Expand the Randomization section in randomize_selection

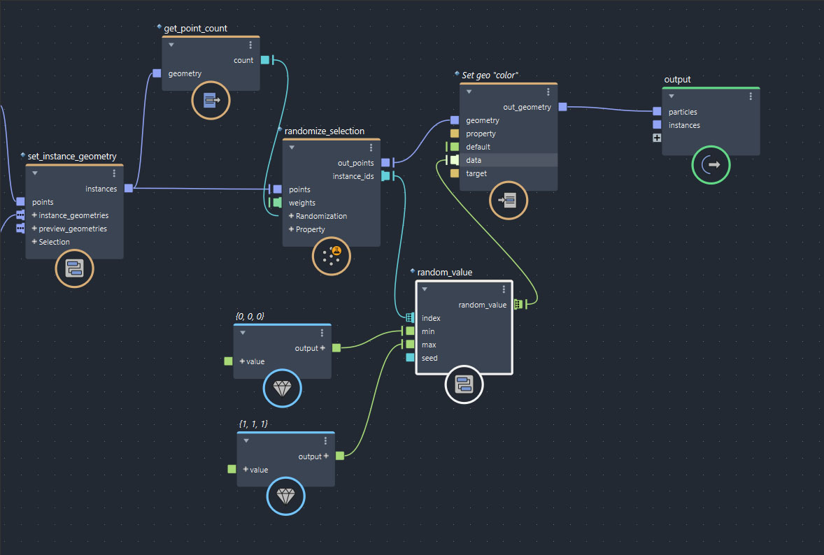click(292, 215)
